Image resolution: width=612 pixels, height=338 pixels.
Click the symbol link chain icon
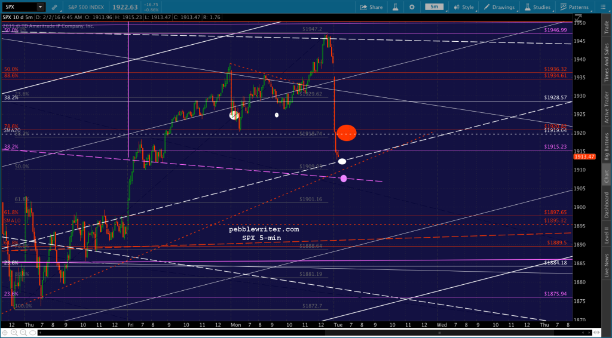54,7
